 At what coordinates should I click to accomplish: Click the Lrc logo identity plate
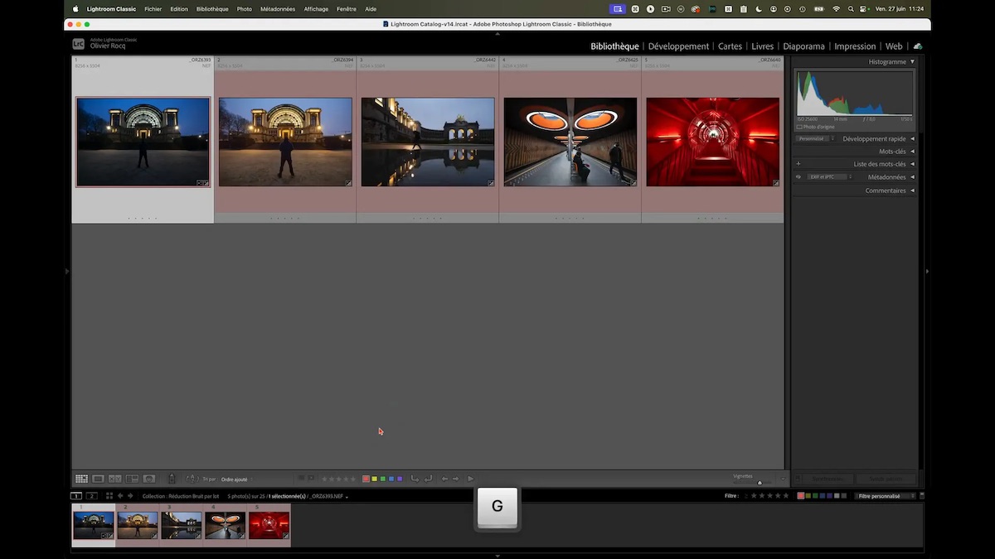pyautogui.click(x=78, y=44)
